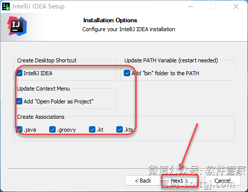Click the Create Associations group label
This screenshot has height=192, width=248.
(41, 117)
